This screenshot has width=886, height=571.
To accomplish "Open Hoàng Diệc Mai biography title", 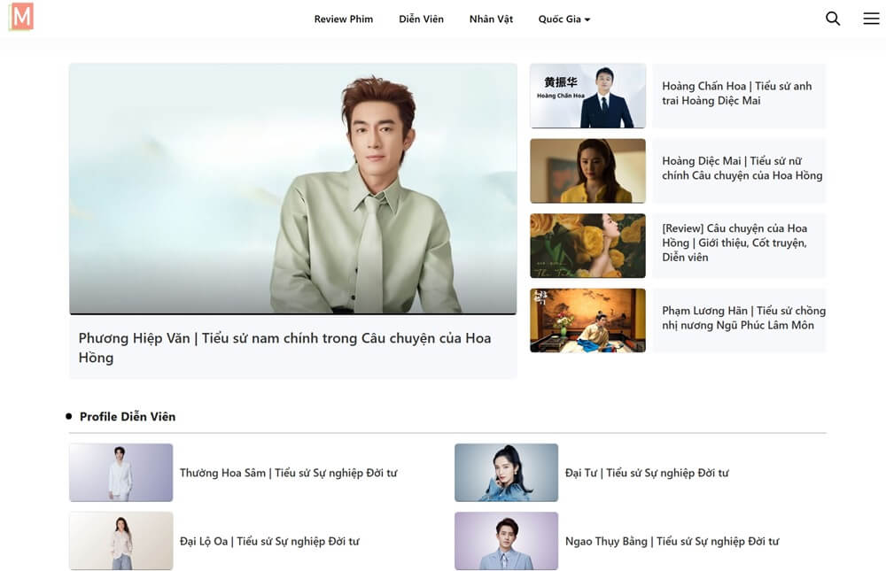I will pyautogui.click(x=741, y=168).
